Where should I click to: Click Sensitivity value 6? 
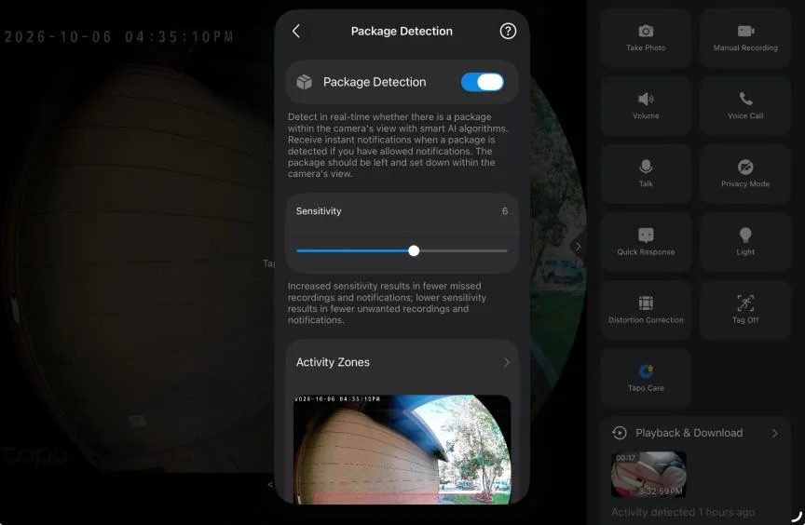point(505,211)
